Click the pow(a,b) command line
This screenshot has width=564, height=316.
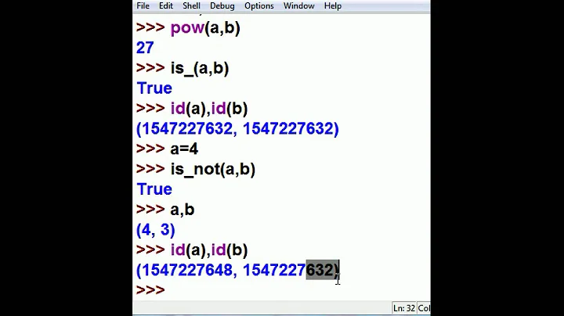click(188, 28)
